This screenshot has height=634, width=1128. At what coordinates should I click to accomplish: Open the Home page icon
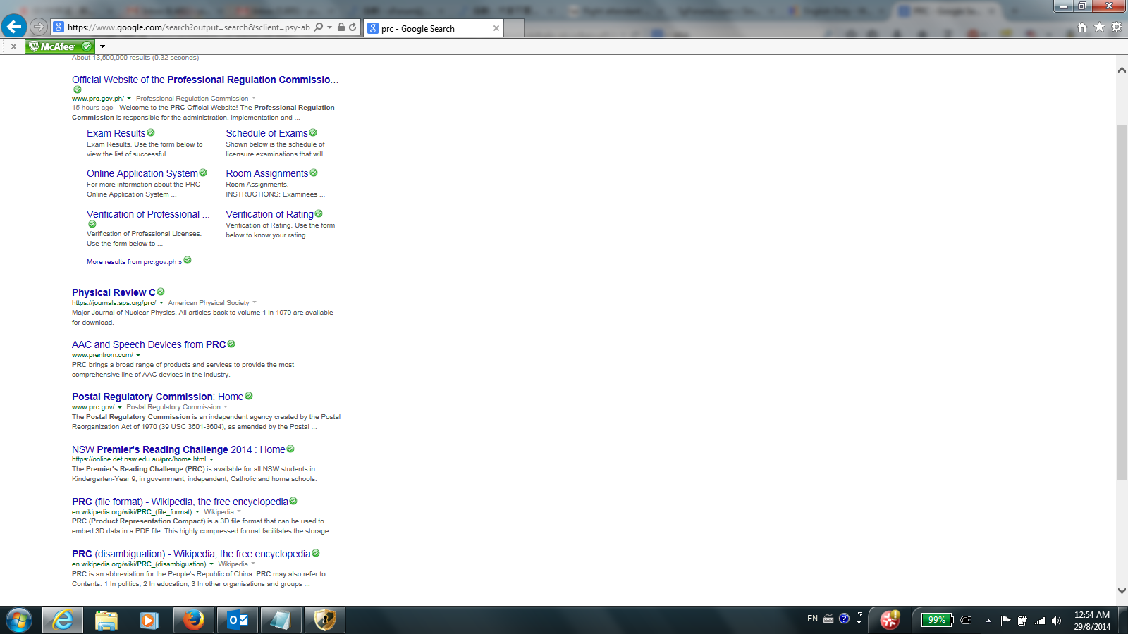pyautogui.click(x=1082, y=27)
